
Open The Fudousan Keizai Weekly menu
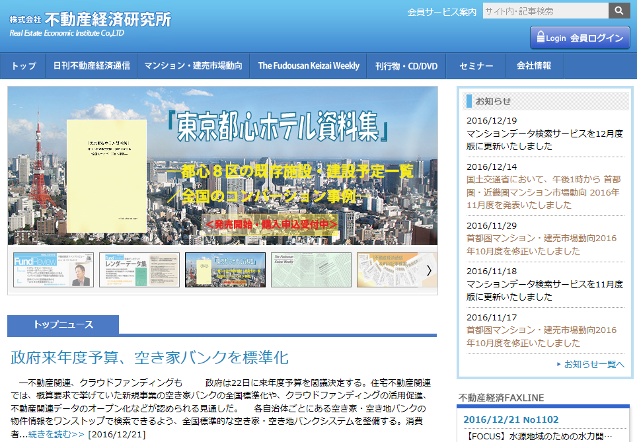click(x=309, y=66)
